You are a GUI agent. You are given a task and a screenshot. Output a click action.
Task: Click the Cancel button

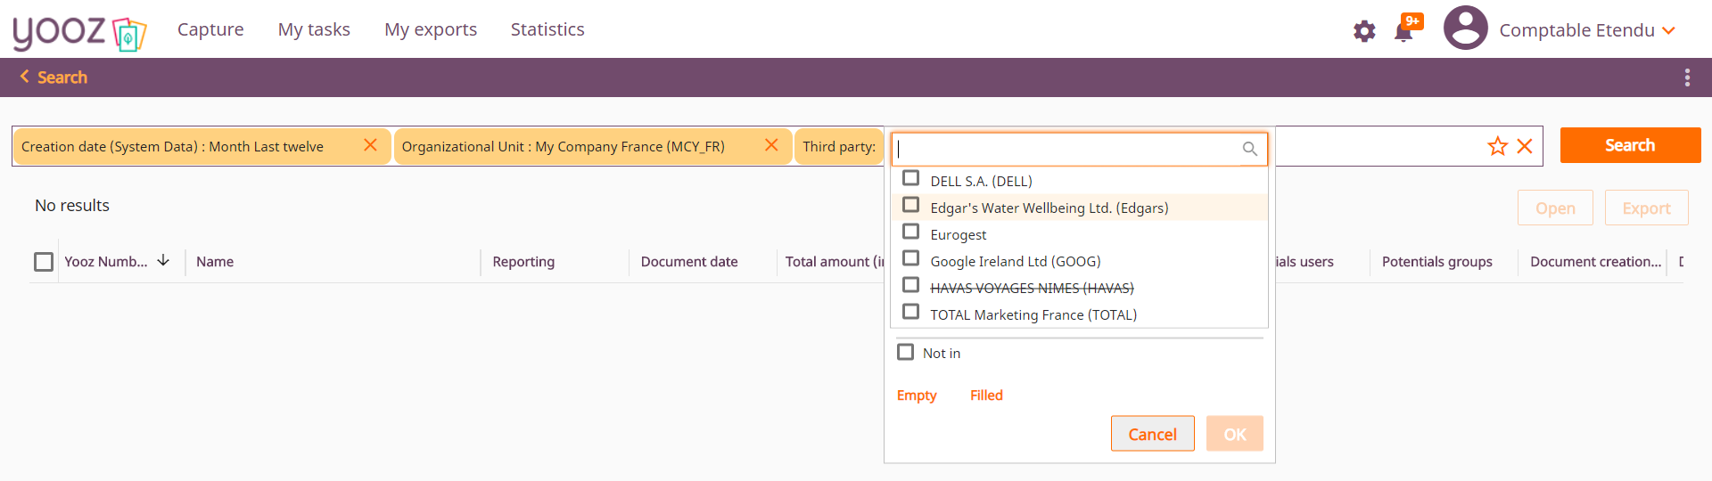click(x=1152, y=434)
